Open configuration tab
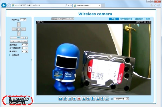Viewport: 162px width, 107px height. [139, 19]
